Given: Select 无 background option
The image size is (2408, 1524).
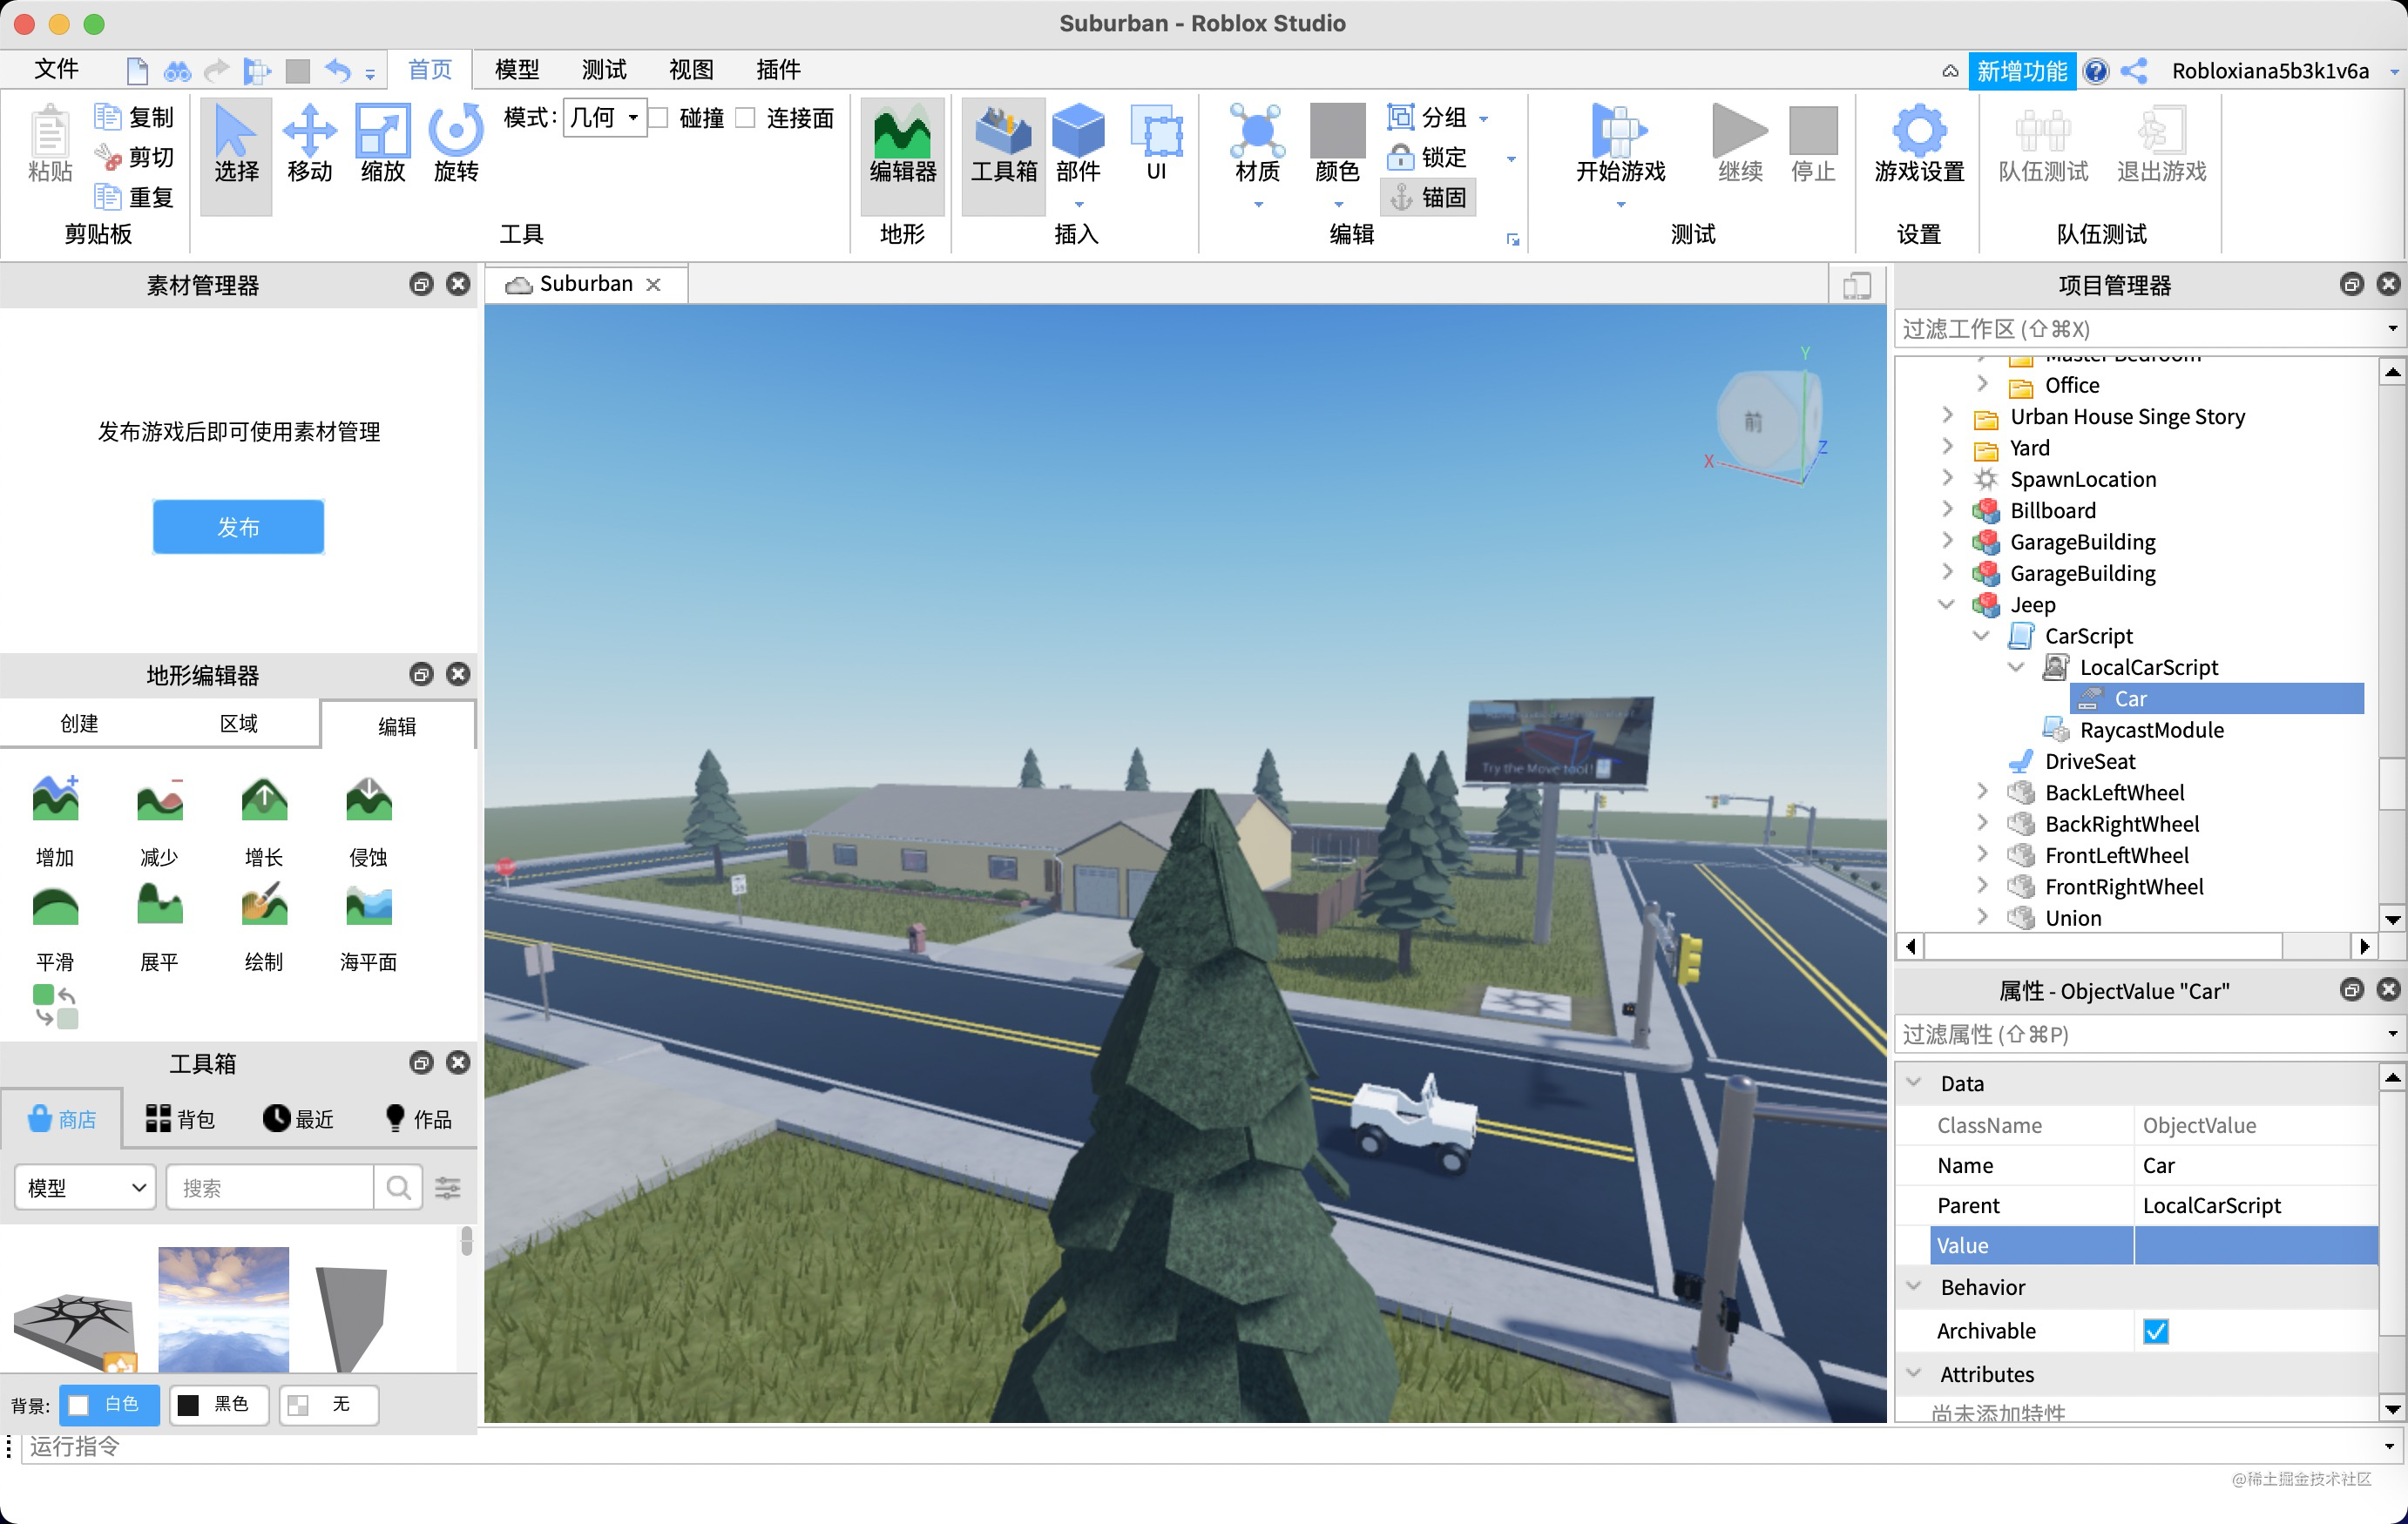Looking at the screenshot, I should click(329, 1404).
